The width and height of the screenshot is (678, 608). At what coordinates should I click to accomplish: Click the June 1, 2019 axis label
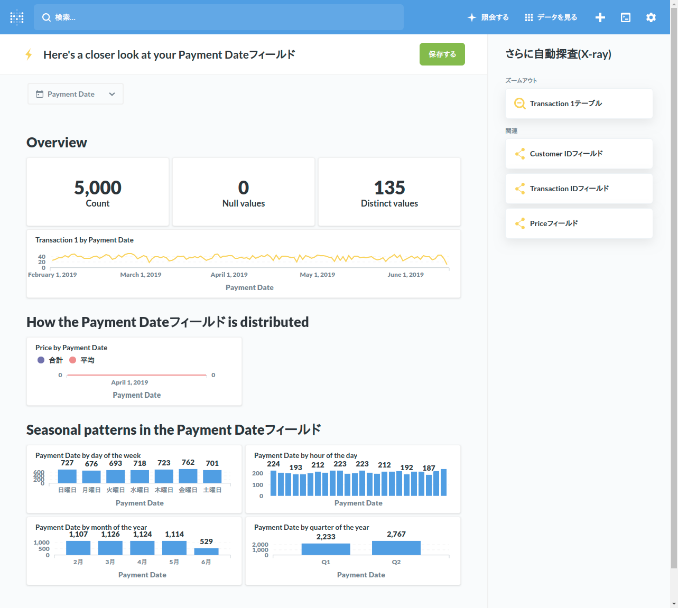tap(406, 275)
